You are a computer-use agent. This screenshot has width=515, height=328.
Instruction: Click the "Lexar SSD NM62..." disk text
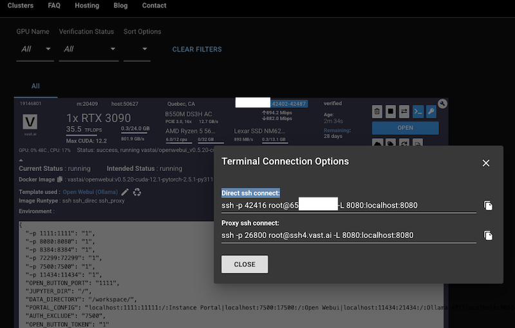coord(259,131)
